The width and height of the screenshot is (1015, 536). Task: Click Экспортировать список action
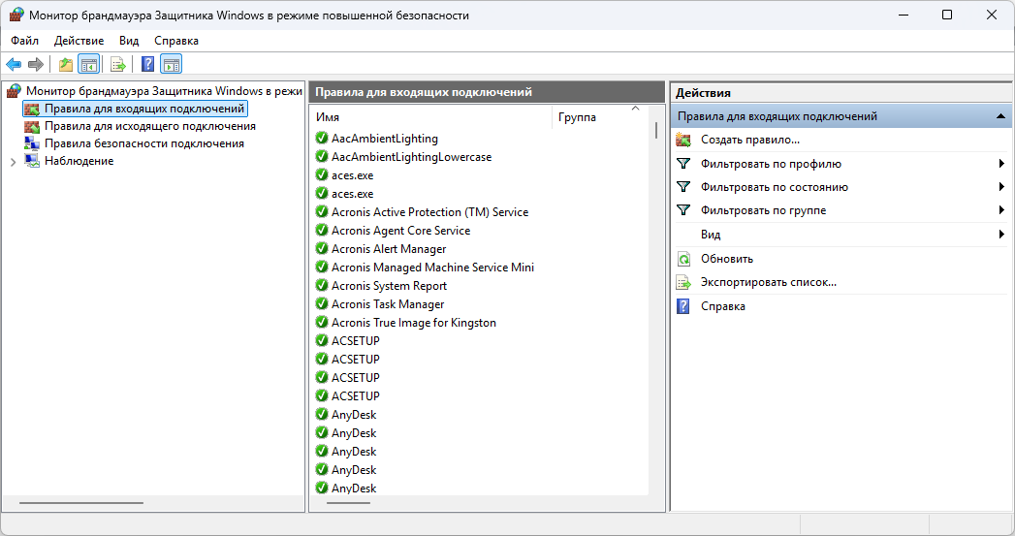769,282
